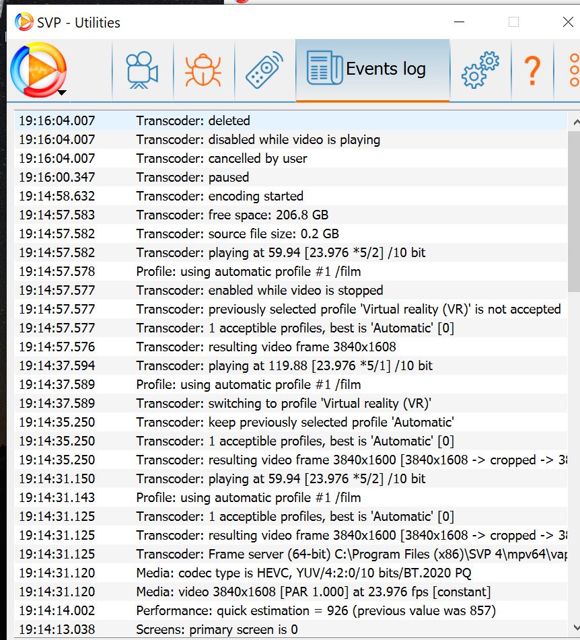Click the scrollbar up arrow in the log
Image resolution: width=580 pixels, height=640 pixels.
coord(574,122)
